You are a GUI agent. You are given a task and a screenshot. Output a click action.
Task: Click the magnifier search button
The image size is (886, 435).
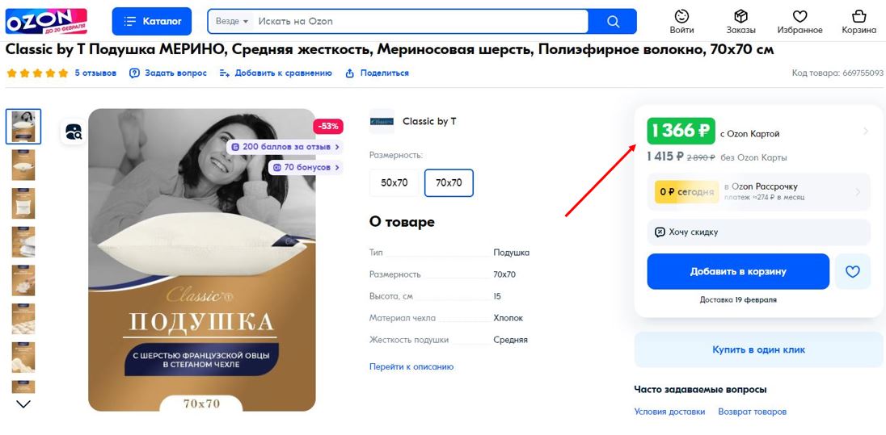pos(613,22)
